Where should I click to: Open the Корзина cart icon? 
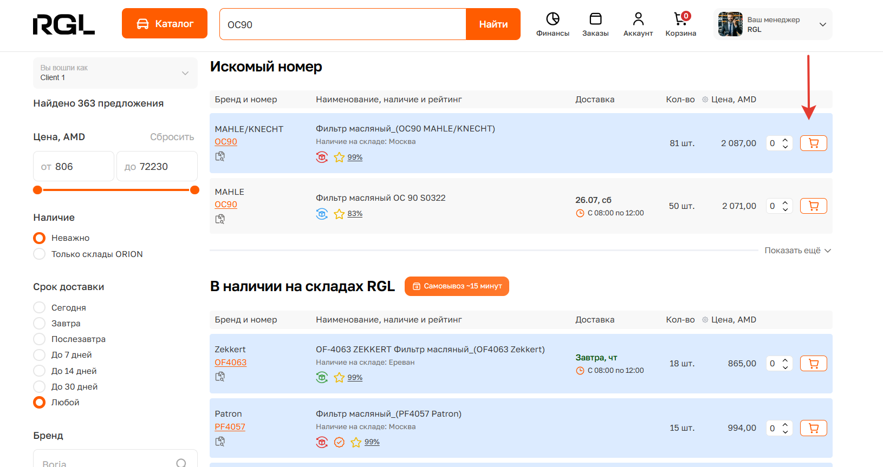point(681,19)
